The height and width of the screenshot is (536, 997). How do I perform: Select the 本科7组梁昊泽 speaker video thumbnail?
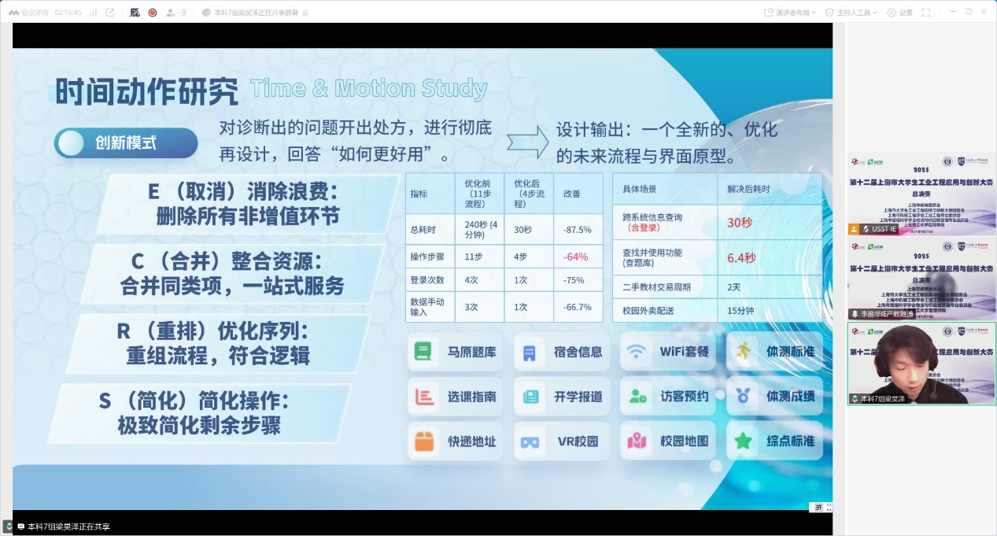pos(921,363)
